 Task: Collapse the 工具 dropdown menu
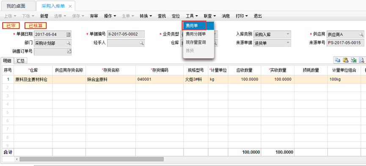click(192, 16)
